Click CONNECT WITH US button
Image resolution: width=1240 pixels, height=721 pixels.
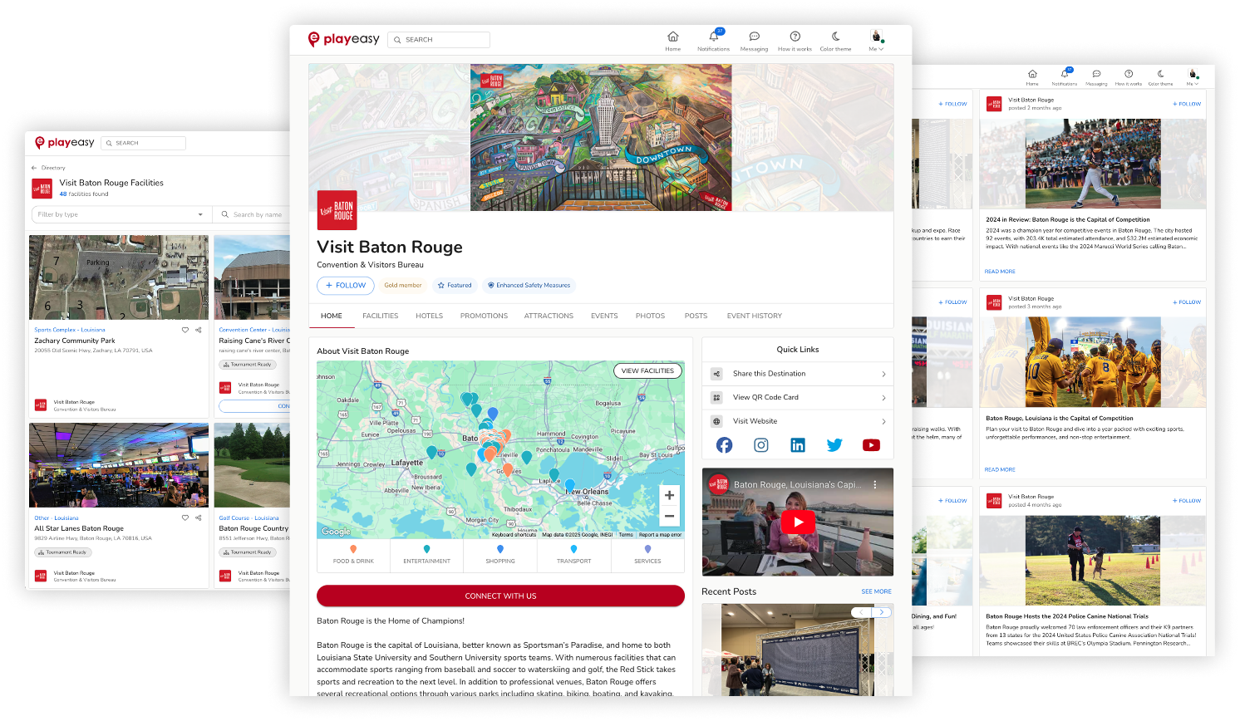click(500, 596)
